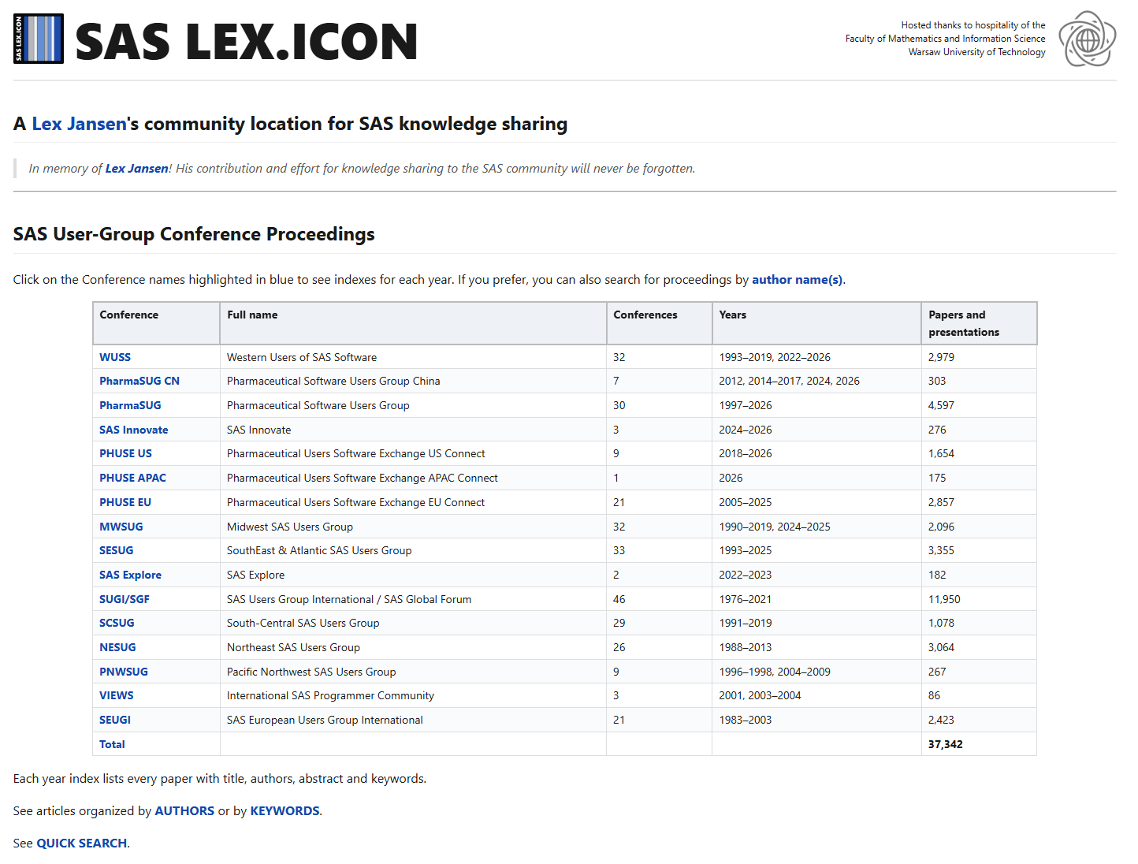Open the MWSUG conference index

121,527
